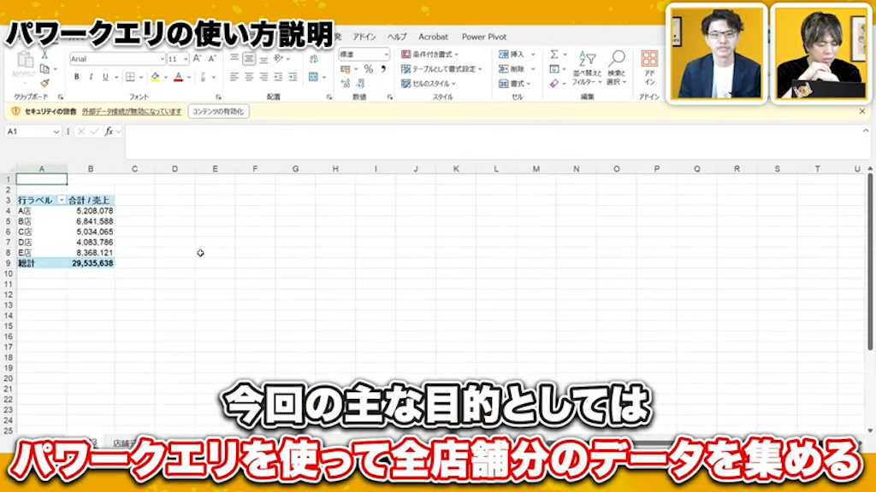Screen dimensions: 876x492
Task: Toggle underline text formatting
Action: 105,77
